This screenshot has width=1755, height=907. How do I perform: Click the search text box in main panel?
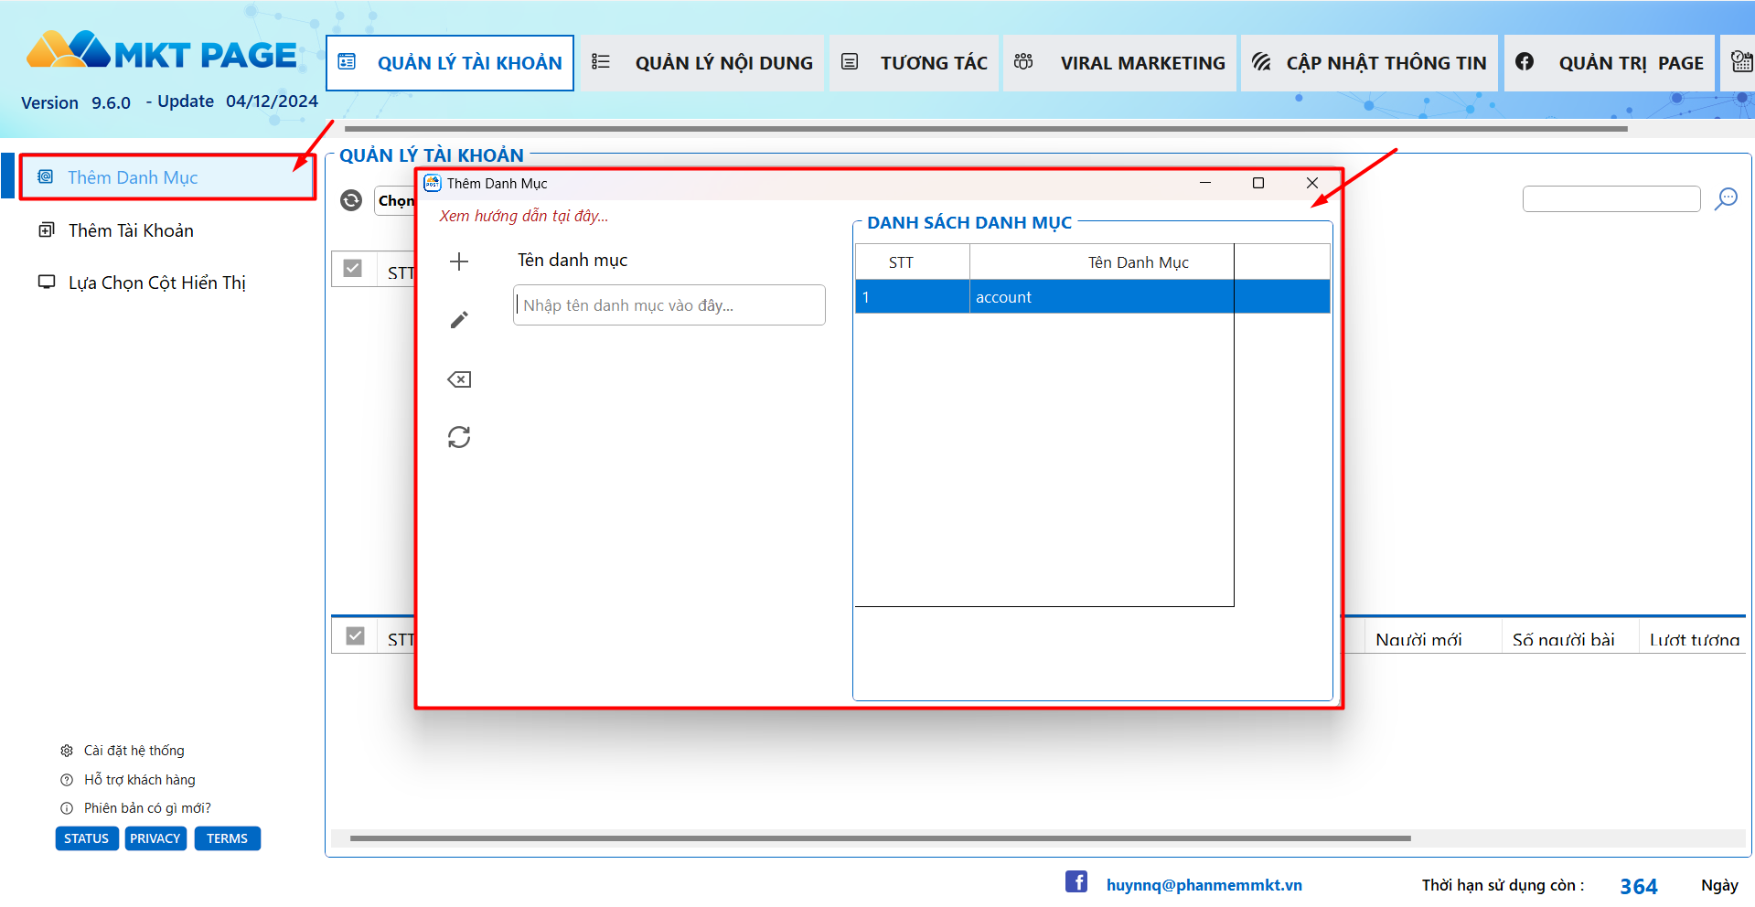1611,198
